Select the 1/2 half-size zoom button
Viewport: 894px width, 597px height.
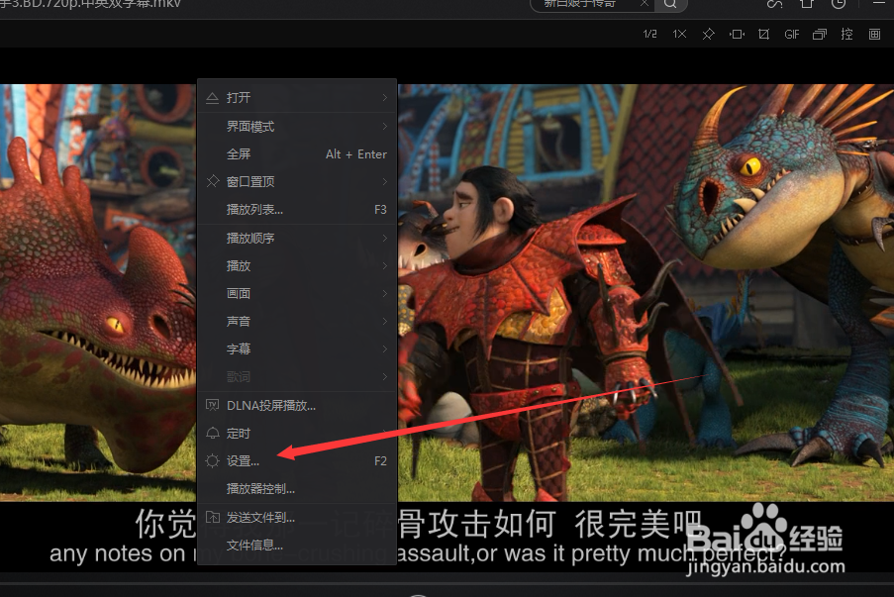pyautogui.click(x=650, y=35)
